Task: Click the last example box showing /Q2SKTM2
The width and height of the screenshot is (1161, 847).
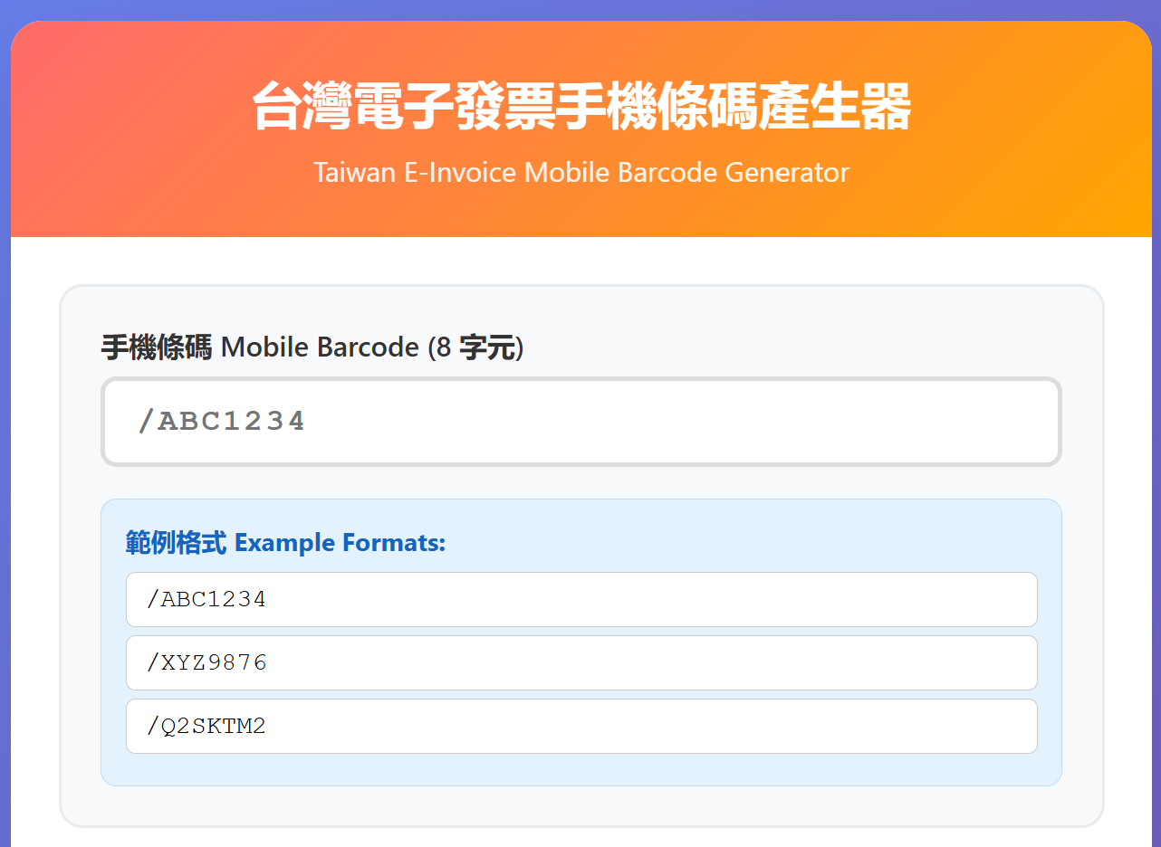Action: 580,726
